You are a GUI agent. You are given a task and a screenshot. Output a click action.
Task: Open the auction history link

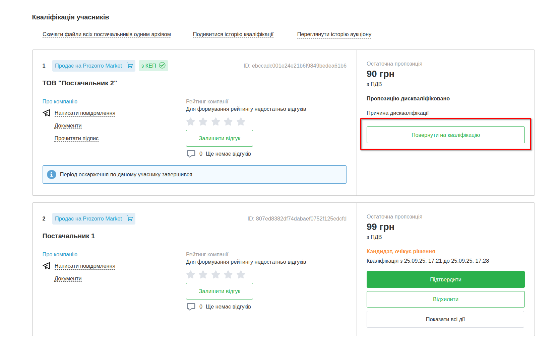coord(334,34)
